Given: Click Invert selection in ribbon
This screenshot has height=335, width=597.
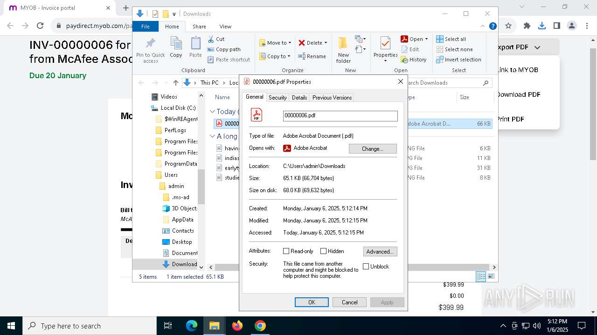Looking at the screenshot, I should (x=458, y=60).
